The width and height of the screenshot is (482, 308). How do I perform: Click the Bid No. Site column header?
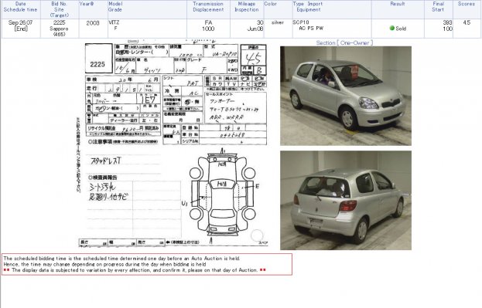click(59, 9)
